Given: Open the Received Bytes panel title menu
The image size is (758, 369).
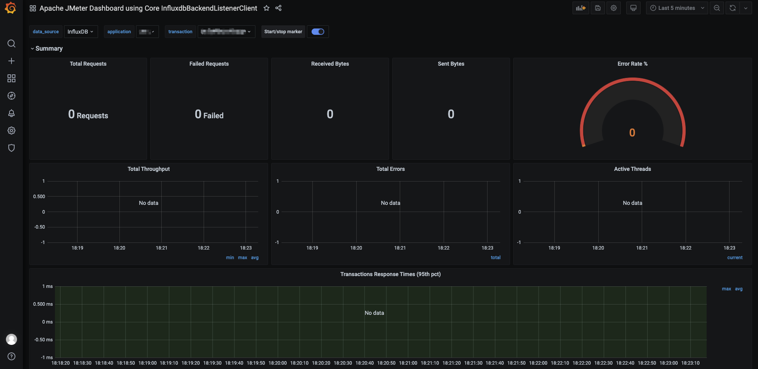Looking at the screenshot, I should tap(330, 64).
